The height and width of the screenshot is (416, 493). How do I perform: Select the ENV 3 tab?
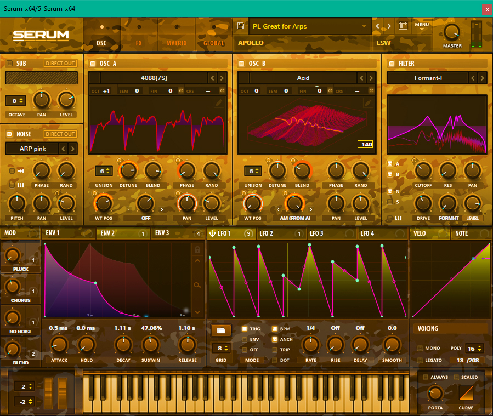177,233
